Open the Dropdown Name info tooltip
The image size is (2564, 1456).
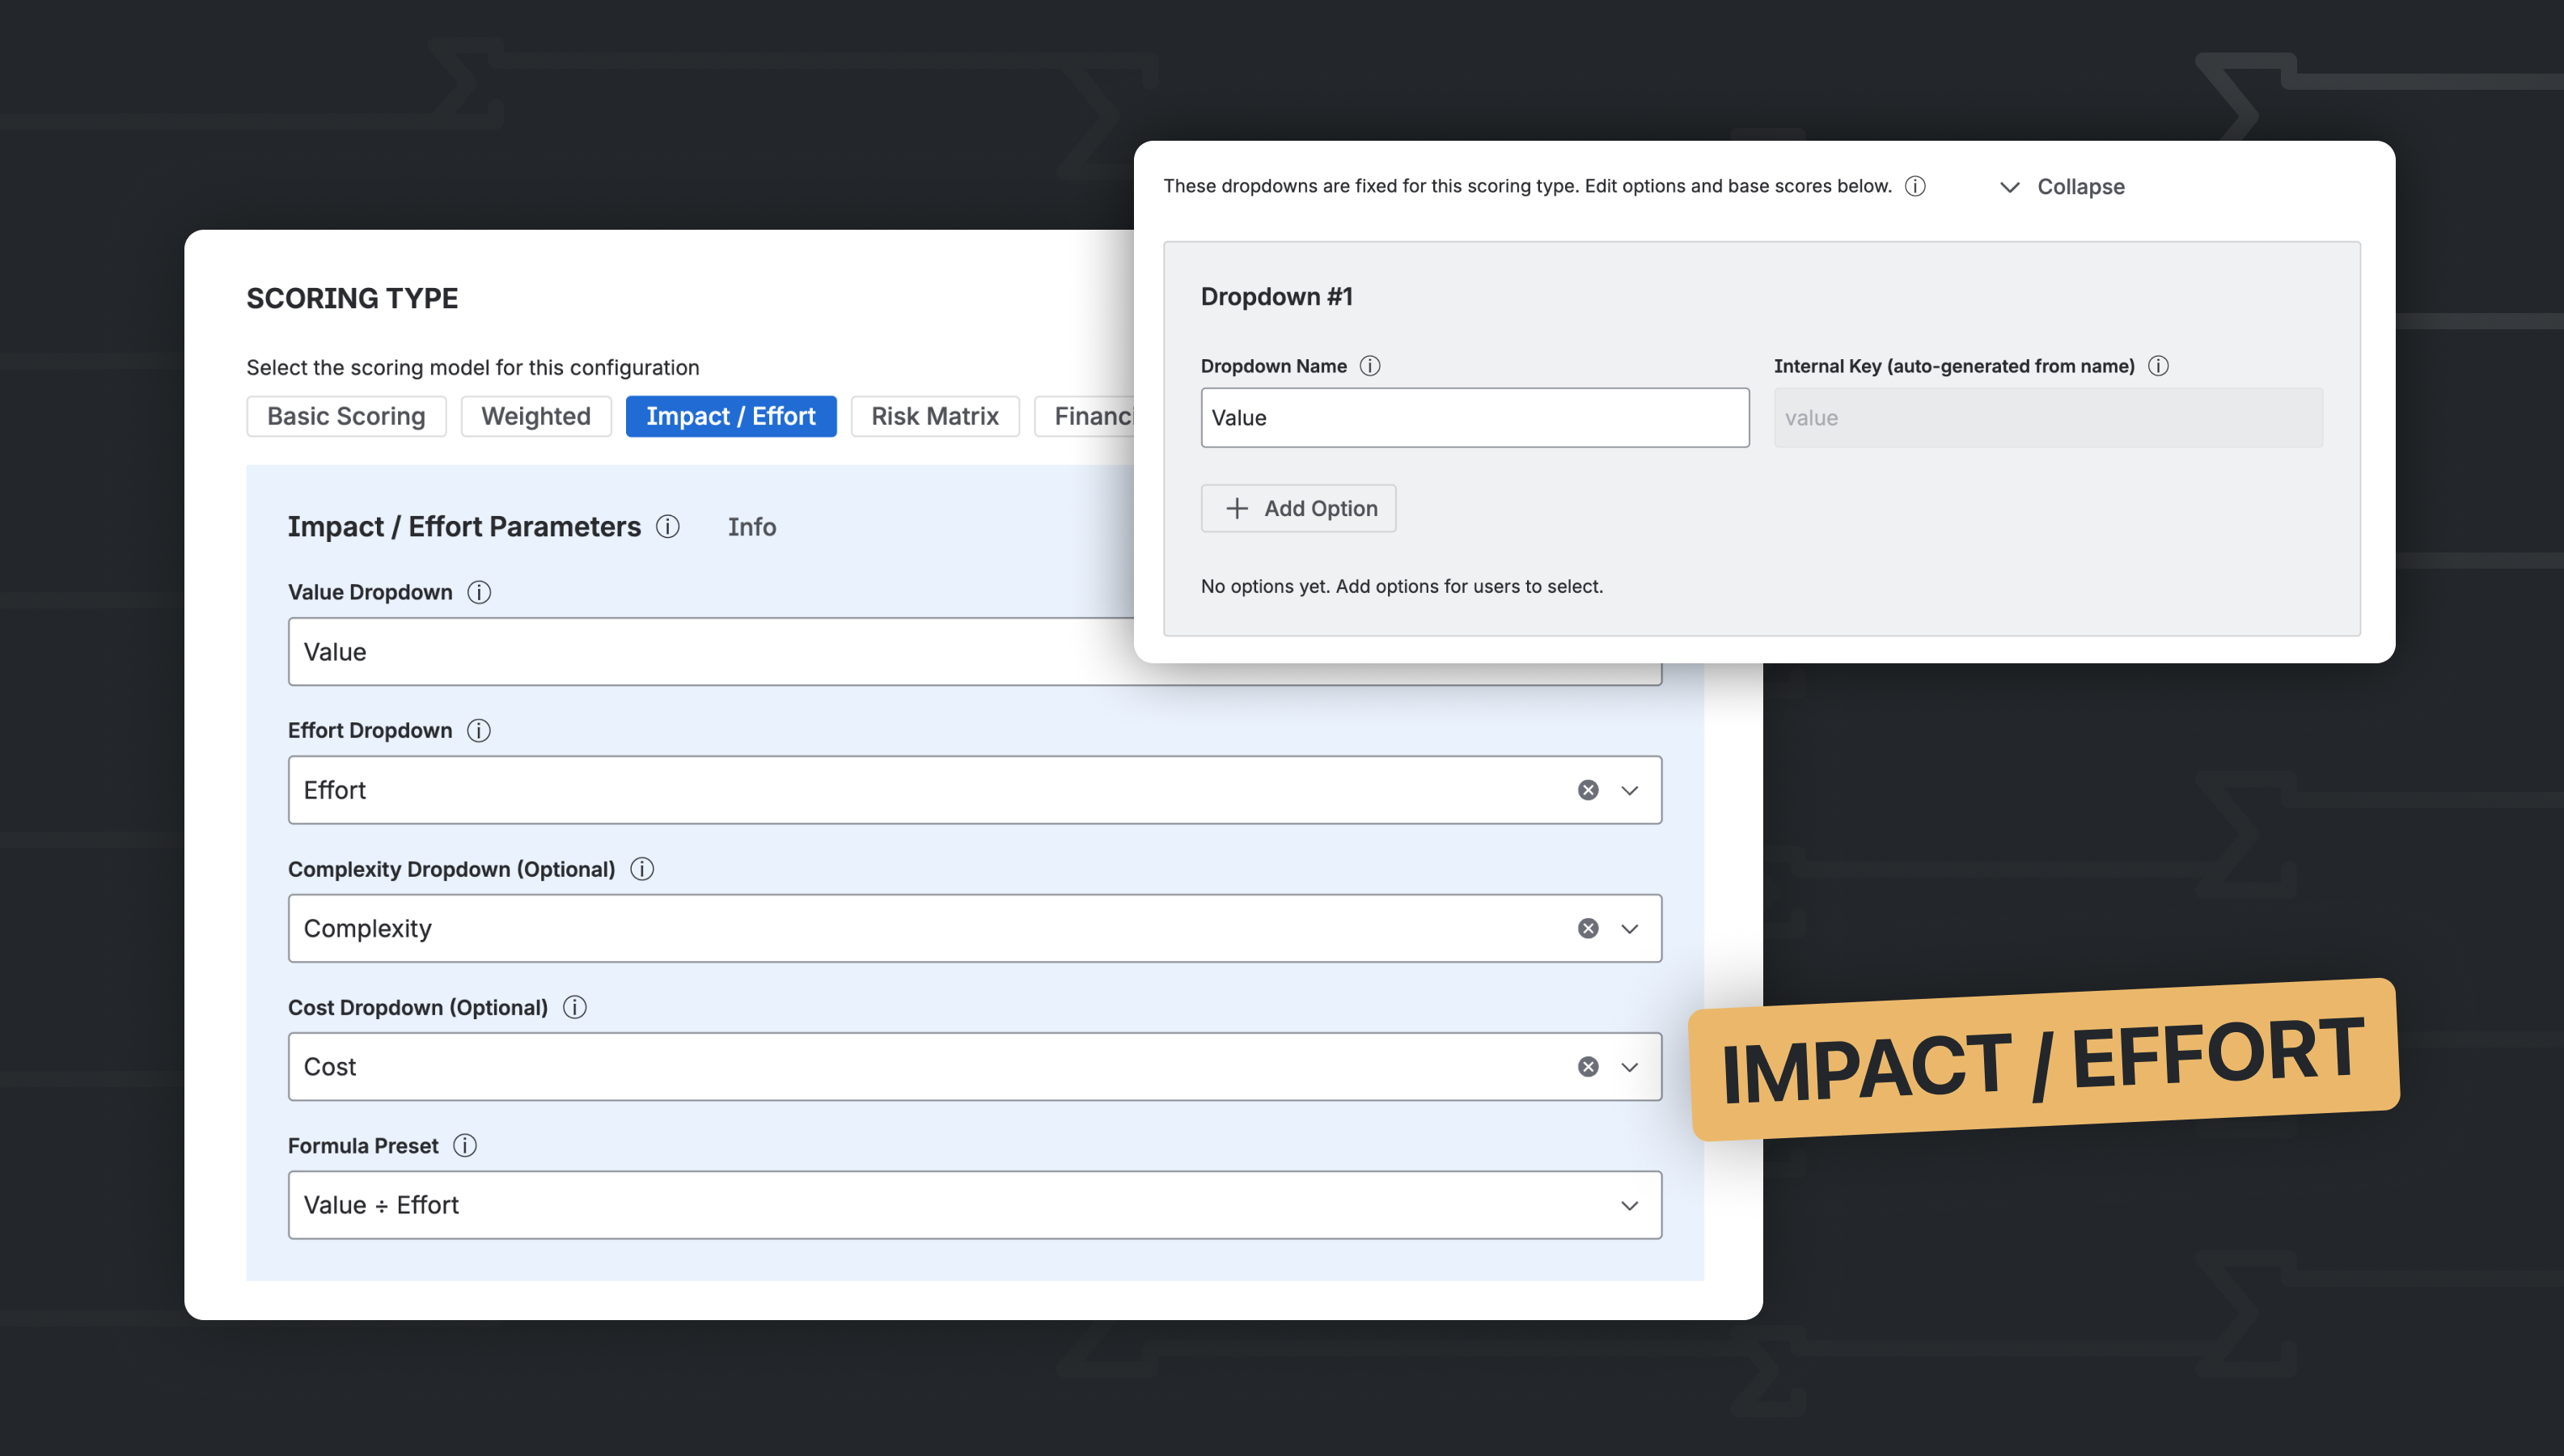tap(1369, 365)
